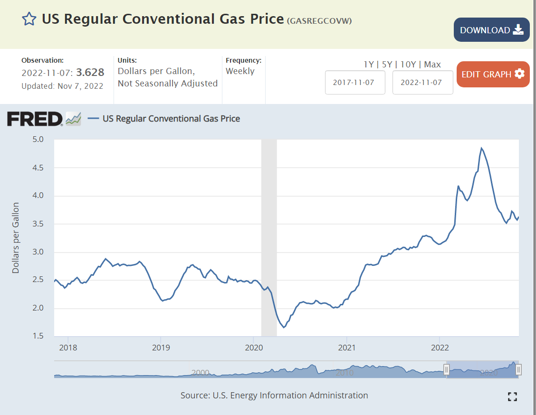536x415 pixels.
Task: Click the FRED logo
Action: click(35, 119)
